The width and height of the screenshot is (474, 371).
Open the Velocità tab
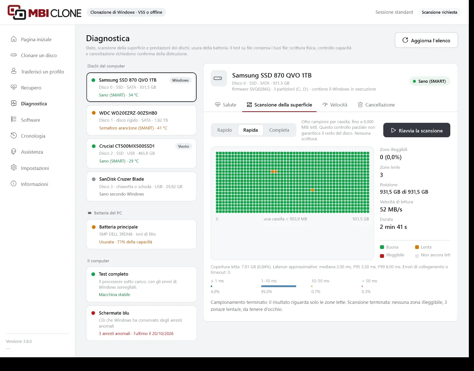pos(335,105)
